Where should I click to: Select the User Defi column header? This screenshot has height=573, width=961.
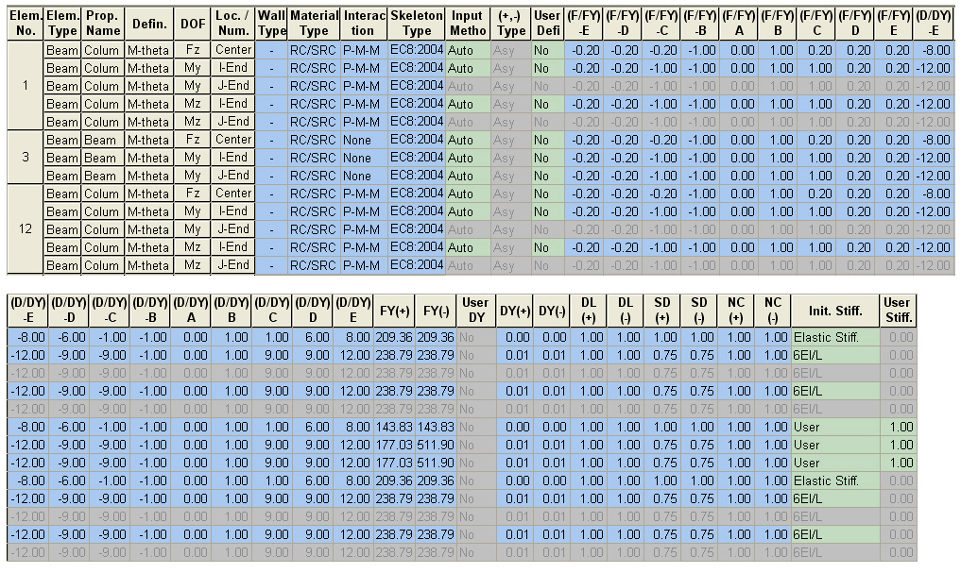[x=547, y=24]
